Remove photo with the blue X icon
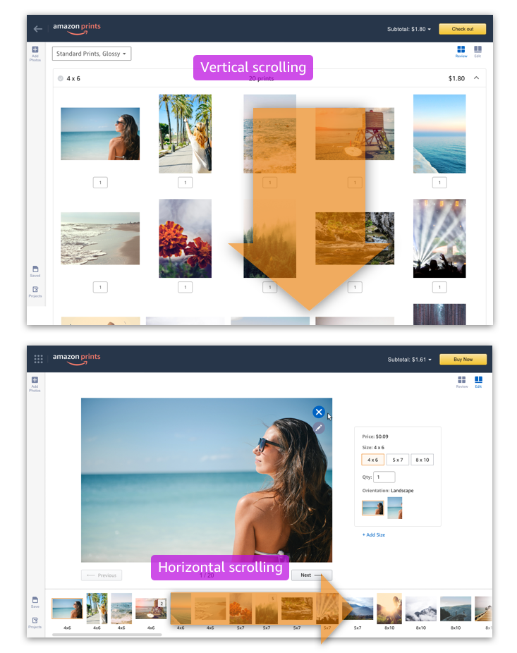The width and height of the screenshot is (517, 653). 319,412
